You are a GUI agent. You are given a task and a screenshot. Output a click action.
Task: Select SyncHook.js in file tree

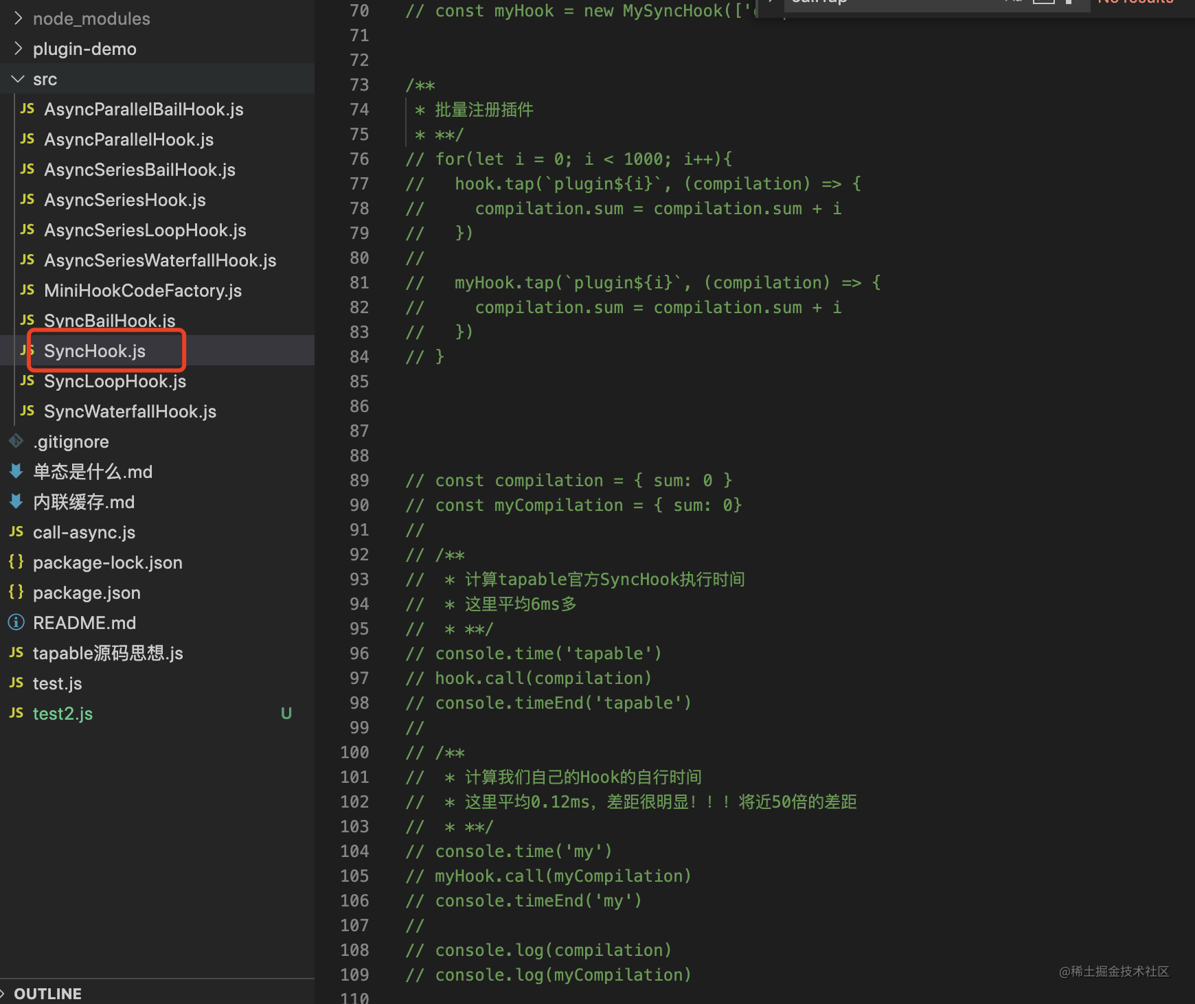tap(95, 351)
